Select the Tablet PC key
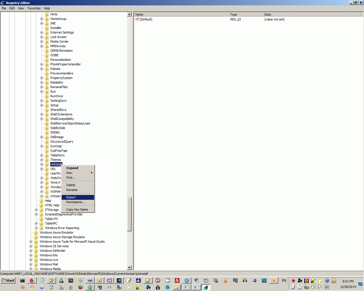 point(51,219)
